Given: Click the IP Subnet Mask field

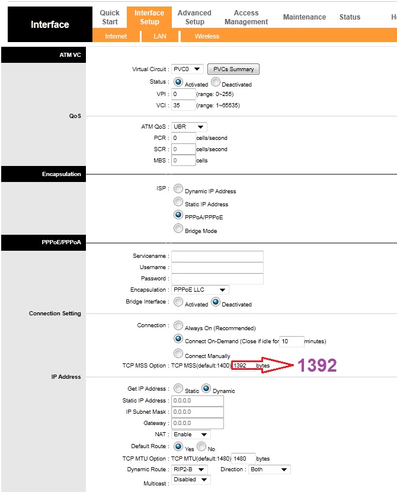Looking at the screenshot, I should pyautogui.click(x=197, y=413).
